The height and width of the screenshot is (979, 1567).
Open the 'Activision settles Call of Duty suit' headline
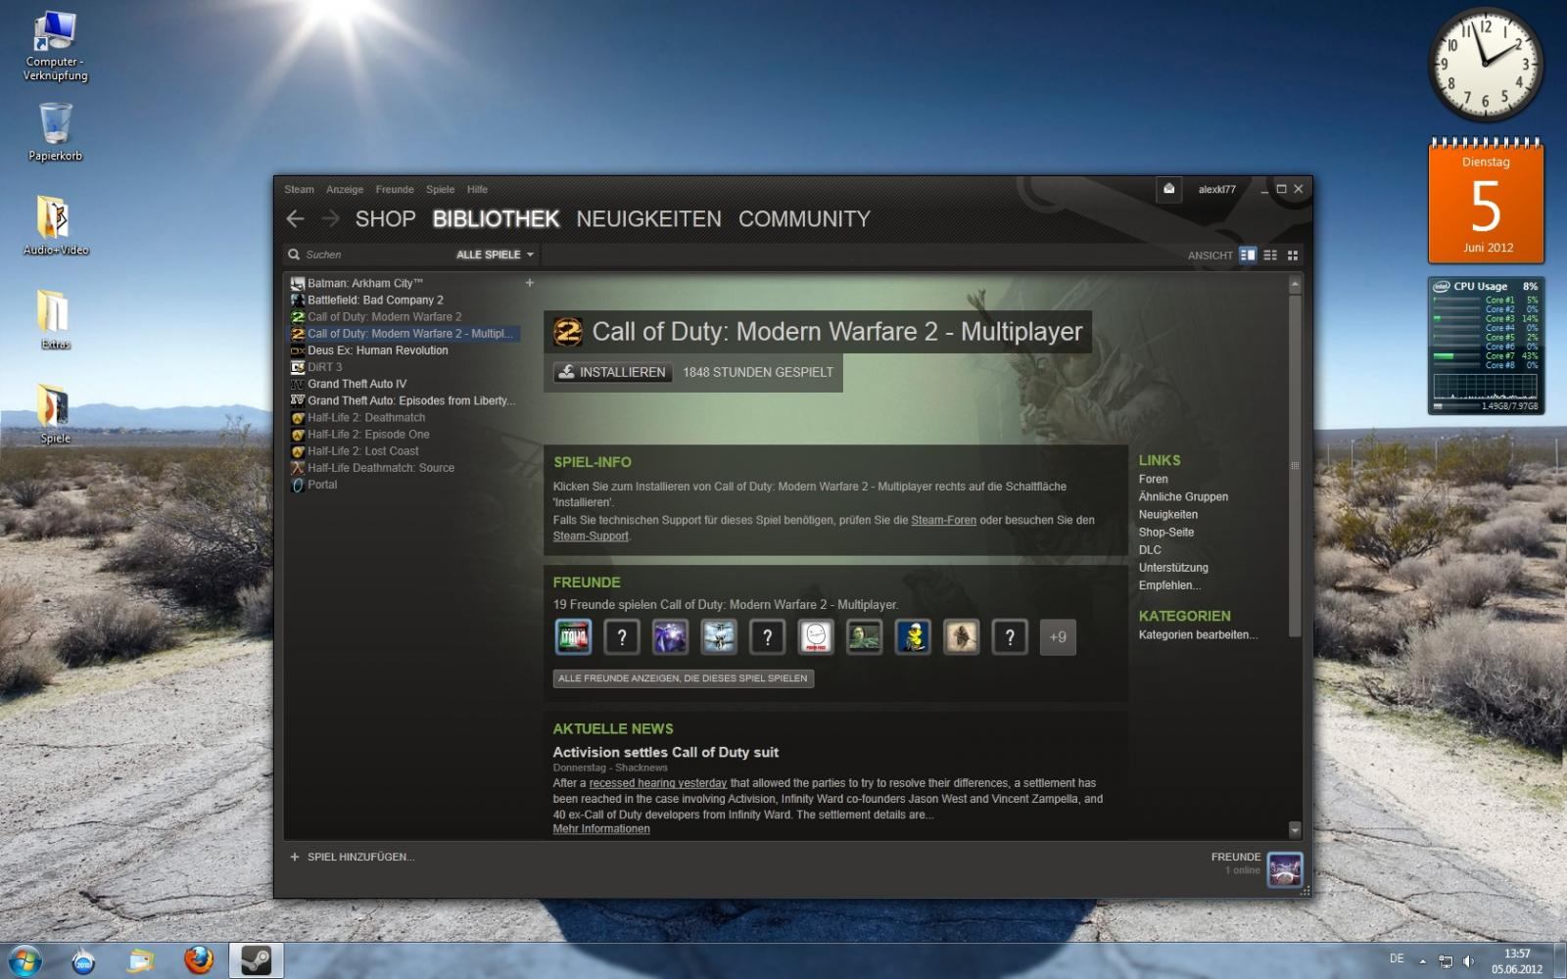click(665, 752)
